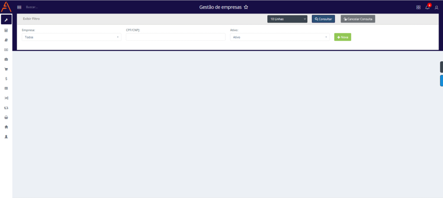Expand the Empresa dropdown showing Todos
This screenshot has width=443, height=198.
(x=71, y=37)
